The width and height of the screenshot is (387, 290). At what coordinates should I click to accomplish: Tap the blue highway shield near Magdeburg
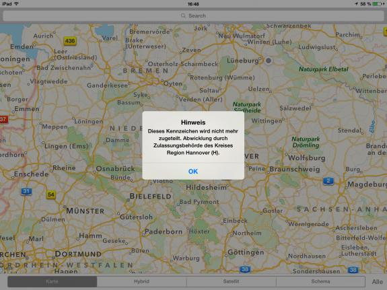point(328,181)
